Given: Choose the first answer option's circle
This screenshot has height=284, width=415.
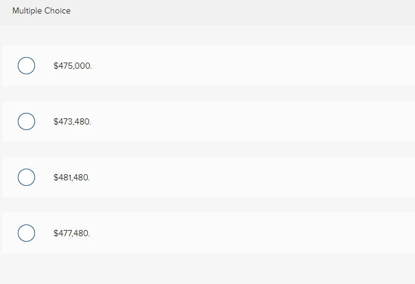Looking at the screenshot, I should tap(26, 66).
